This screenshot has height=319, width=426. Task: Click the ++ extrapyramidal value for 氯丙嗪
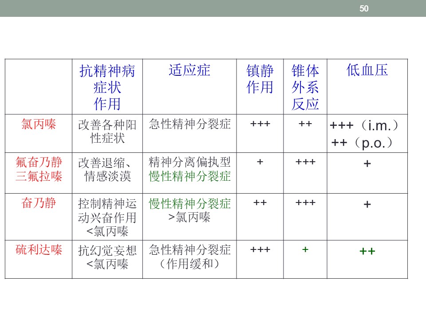(x=305, y=124)
